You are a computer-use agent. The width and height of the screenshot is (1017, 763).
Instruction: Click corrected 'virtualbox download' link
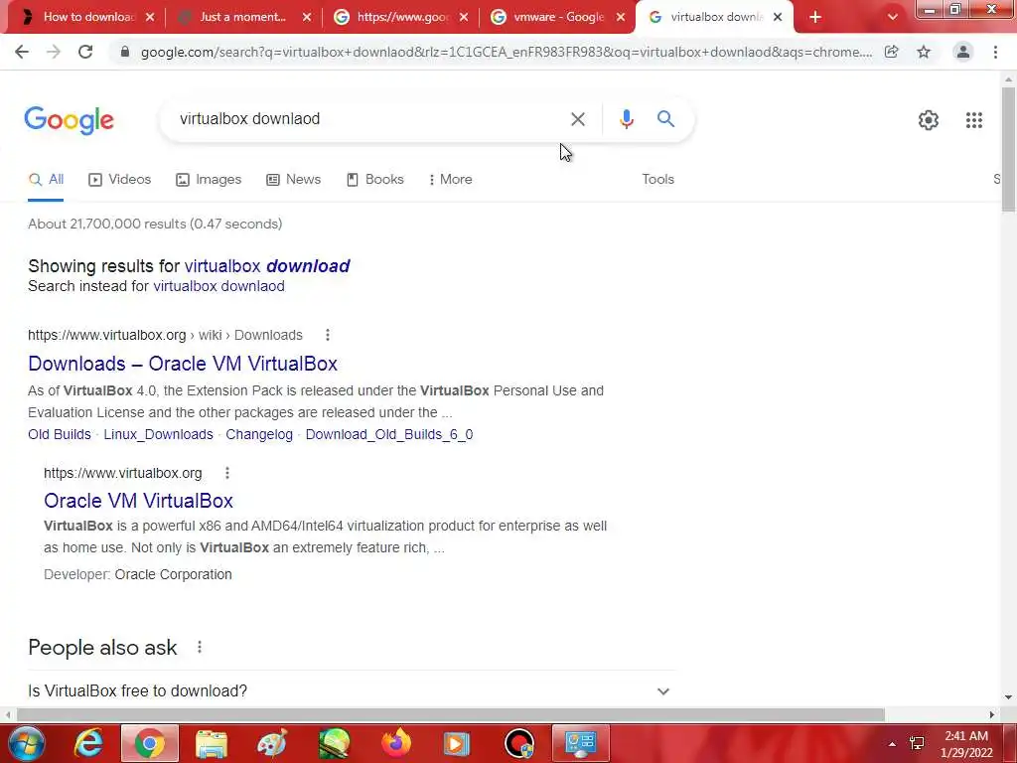click(x=267, y=266)
